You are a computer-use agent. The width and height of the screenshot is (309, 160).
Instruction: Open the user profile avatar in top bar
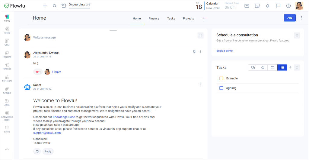pyautogui.click(x=299, y=6)
